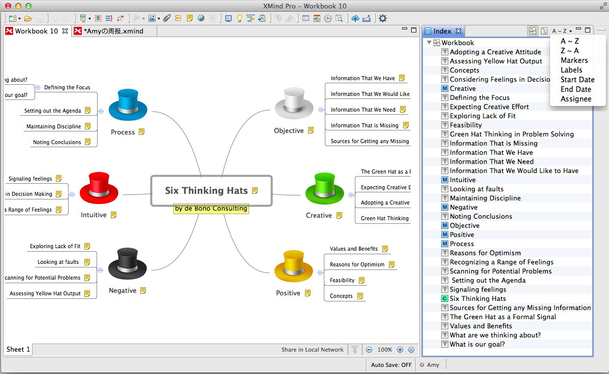This screenshot has height=374, width=609.
Task: Click the by de Bono Consulting label
Action: pyautogui.click(x=211, y=209)
